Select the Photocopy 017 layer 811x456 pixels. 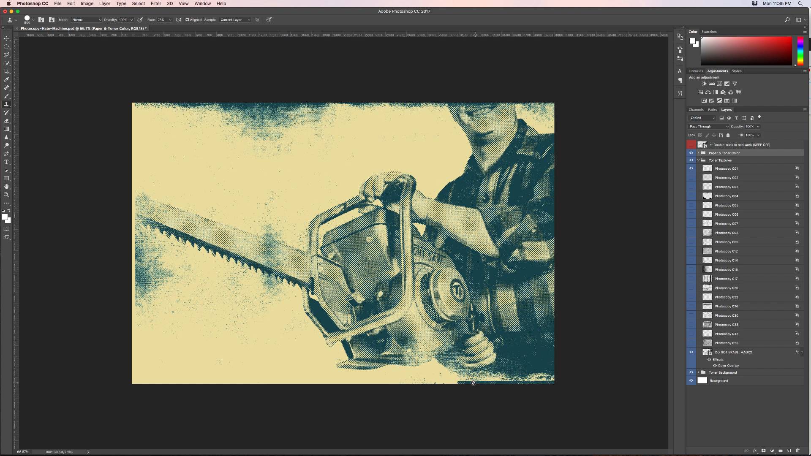(x=726, y=279)
